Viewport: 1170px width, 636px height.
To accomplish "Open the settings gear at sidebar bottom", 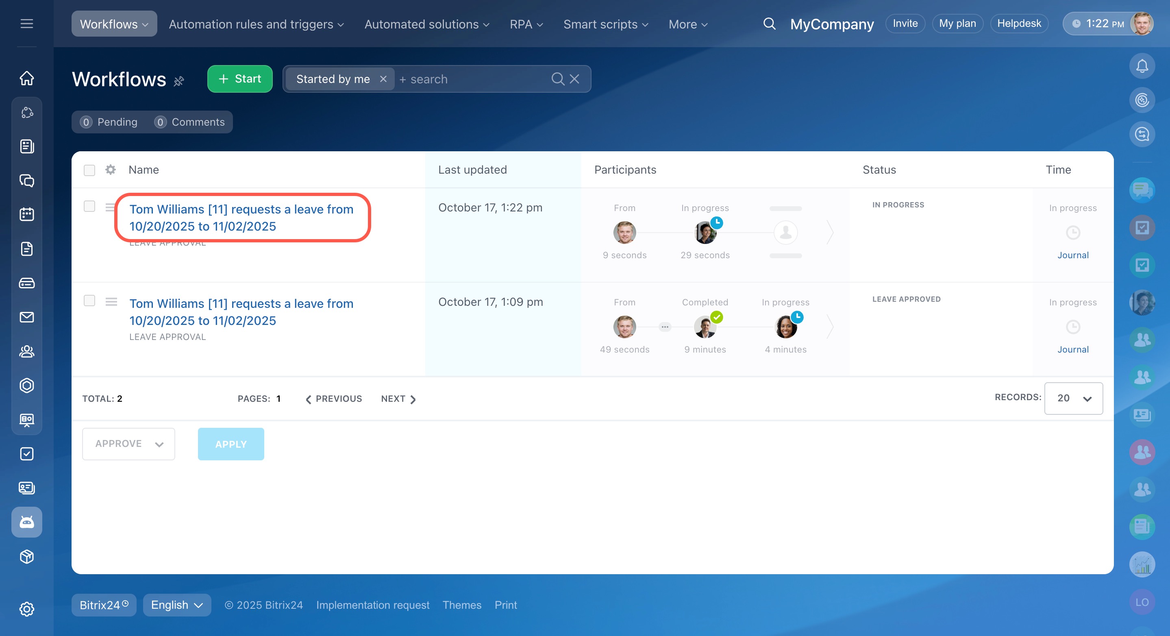I will [x=27, y=609].
